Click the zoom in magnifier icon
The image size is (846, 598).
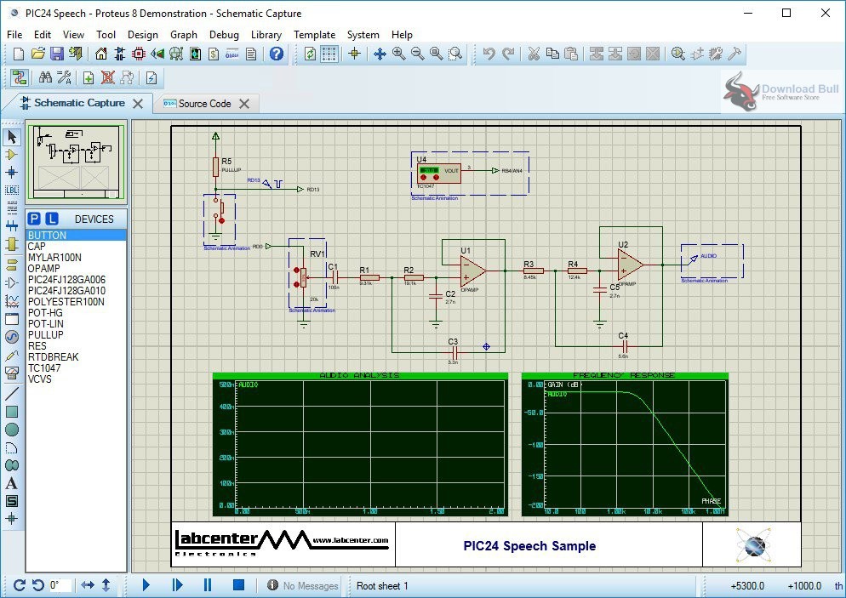[x=397, y=53]
